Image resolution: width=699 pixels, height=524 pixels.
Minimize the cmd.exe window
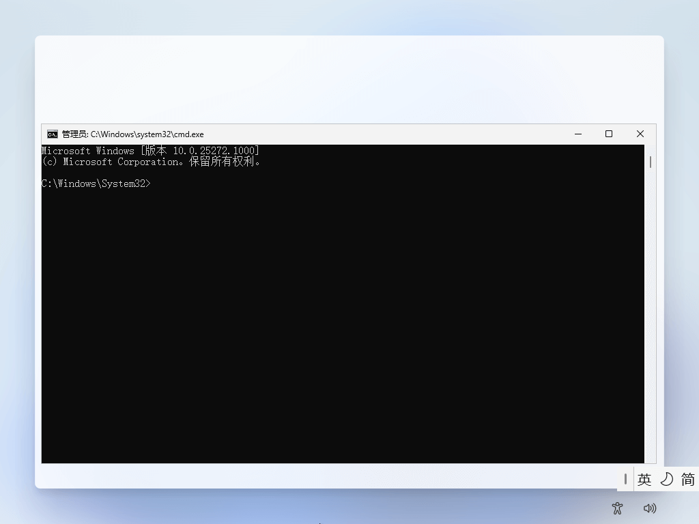coord(578,134)
